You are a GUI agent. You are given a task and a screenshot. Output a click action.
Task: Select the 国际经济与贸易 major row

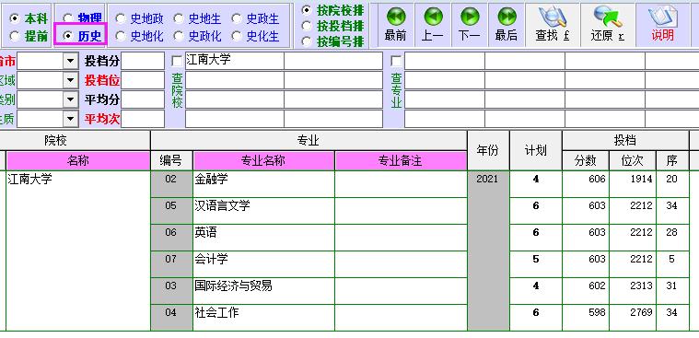point(263,291)
